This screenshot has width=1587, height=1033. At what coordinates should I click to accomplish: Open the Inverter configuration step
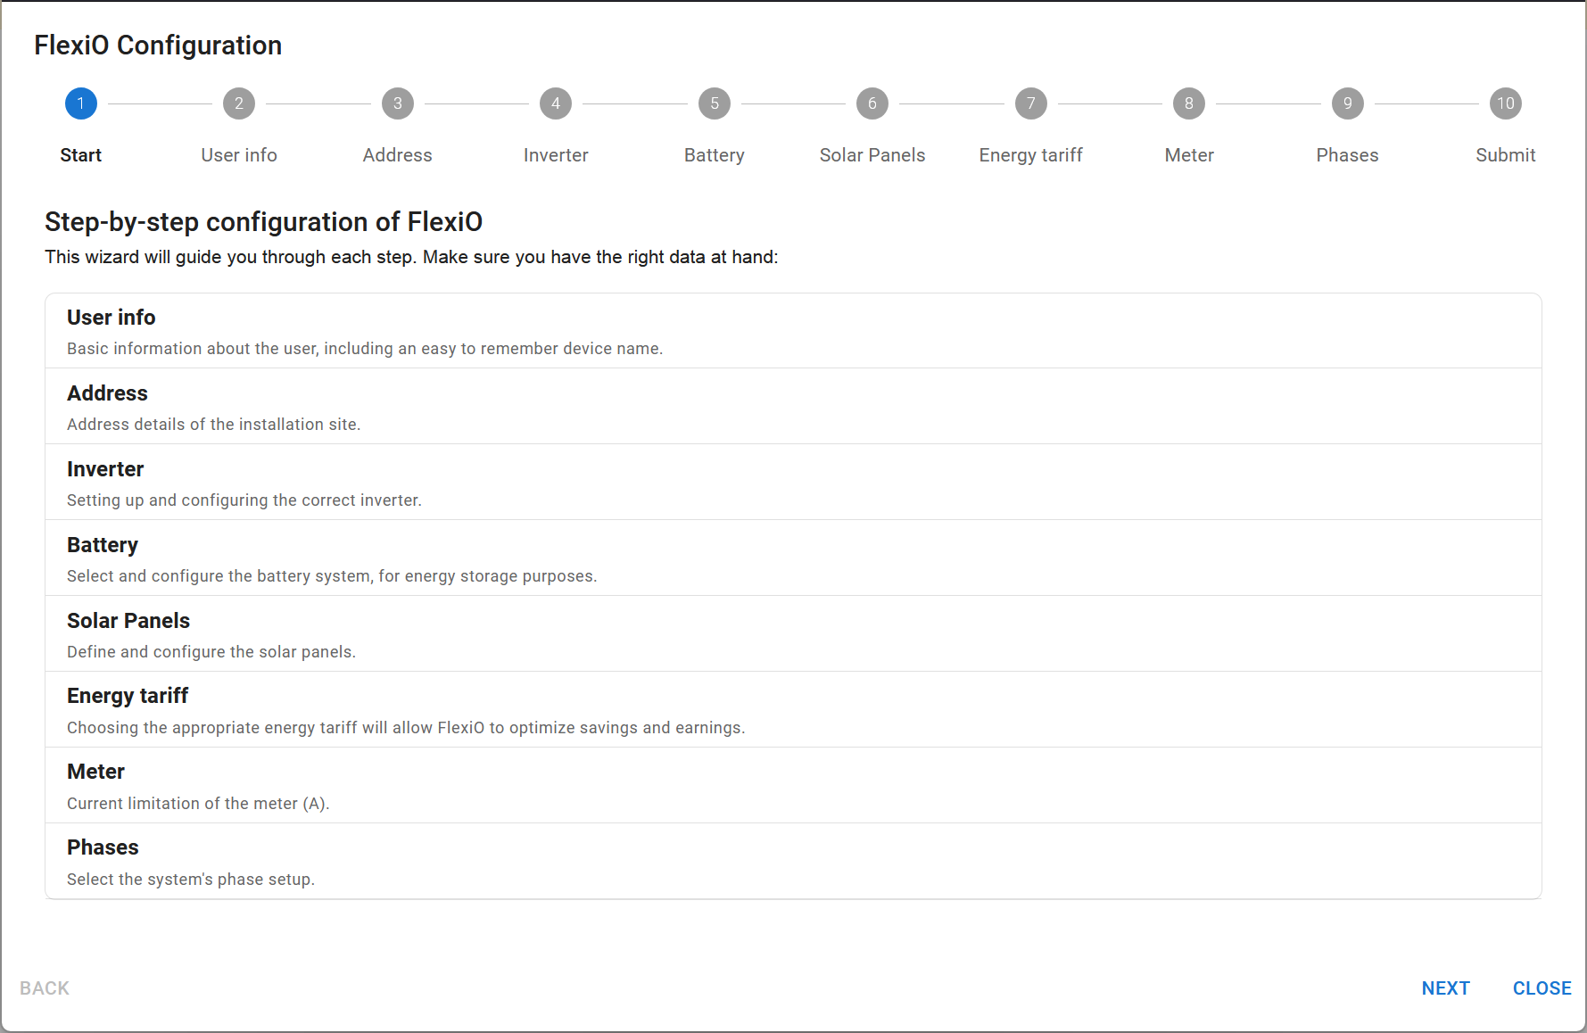555,103
